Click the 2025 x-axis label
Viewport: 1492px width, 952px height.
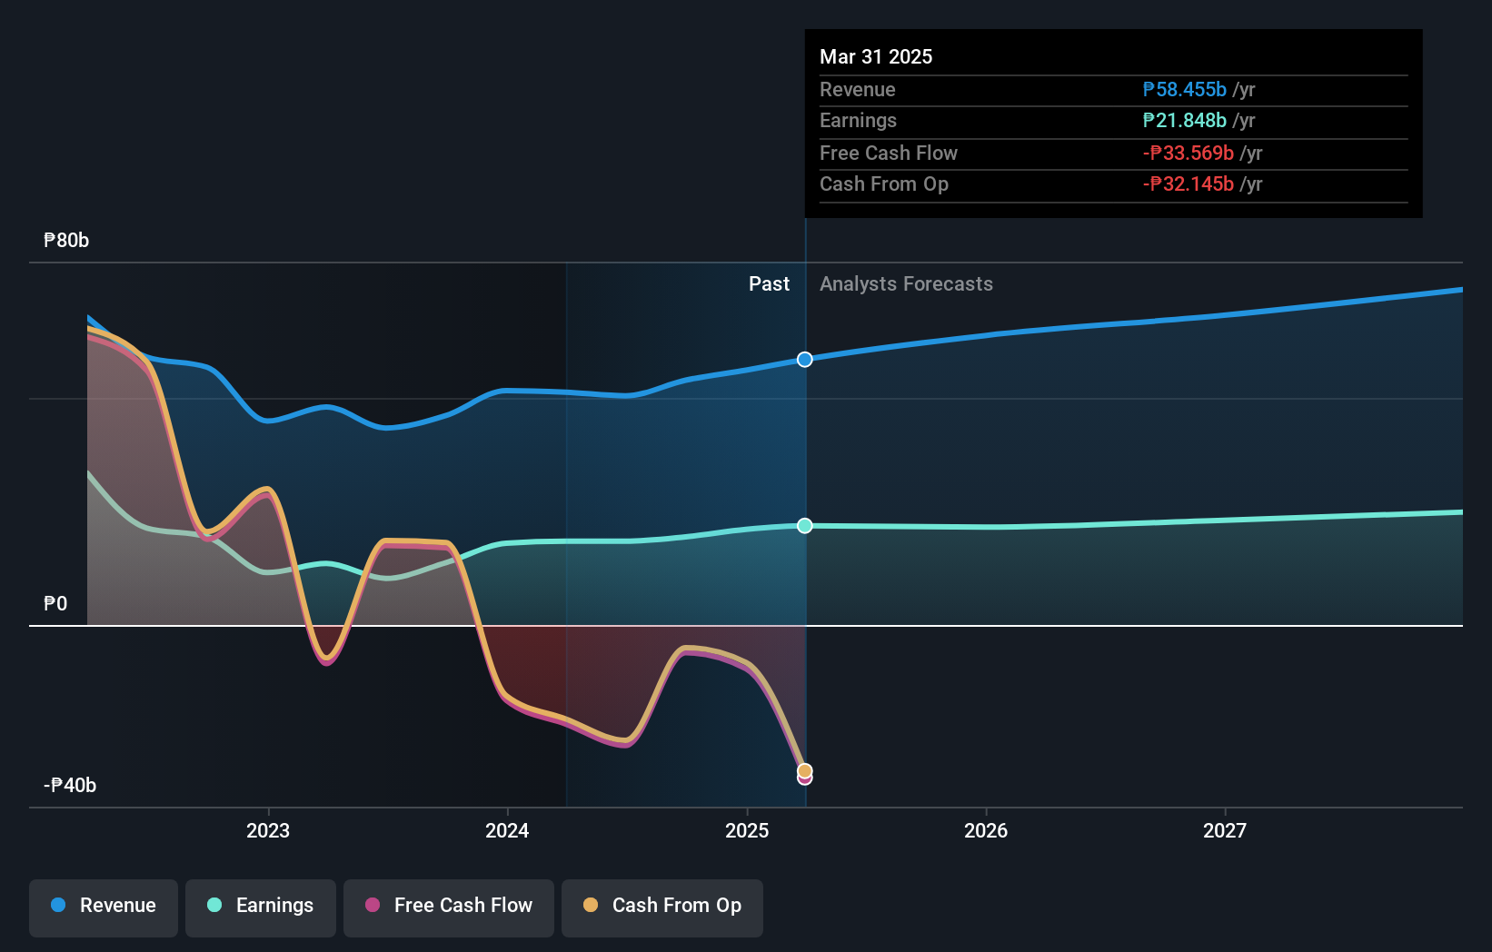click(747, 830)
